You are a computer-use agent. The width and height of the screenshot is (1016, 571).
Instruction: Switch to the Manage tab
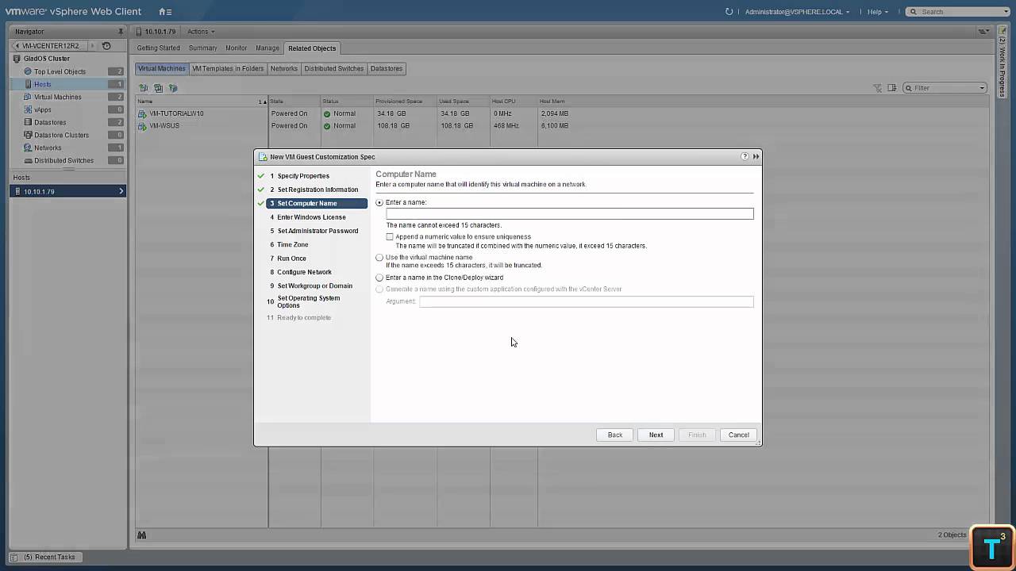[x=267, y=48]
